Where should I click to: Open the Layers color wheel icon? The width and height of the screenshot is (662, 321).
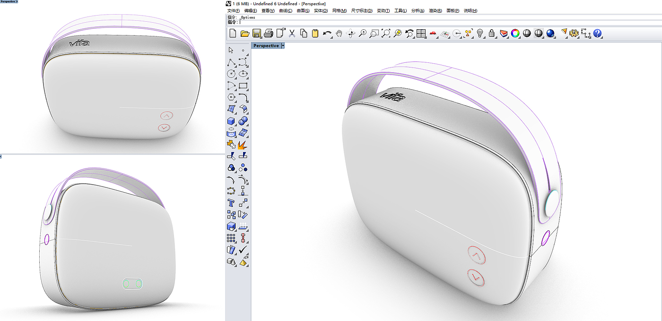[515, 33]
